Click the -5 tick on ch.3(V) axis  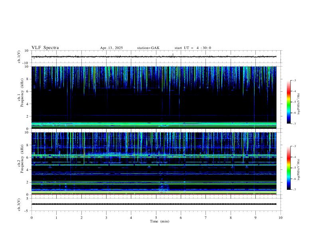(x=27, y=211)
